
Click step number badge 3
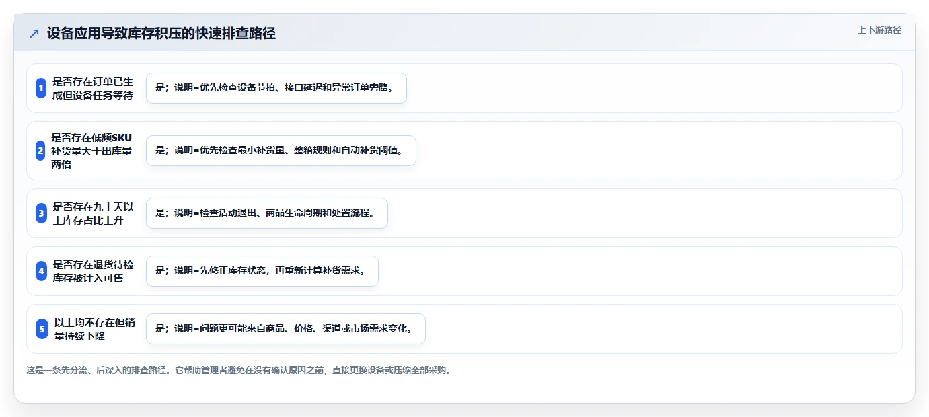(41, 213)
